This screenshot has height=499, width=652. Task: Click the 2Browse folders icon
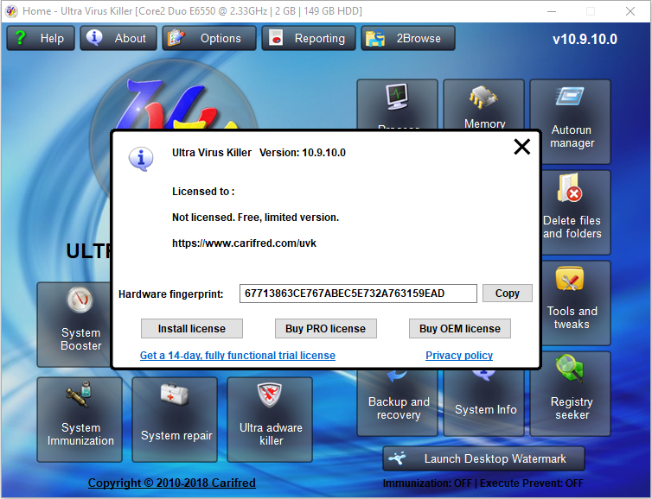(x=375, y=38)
